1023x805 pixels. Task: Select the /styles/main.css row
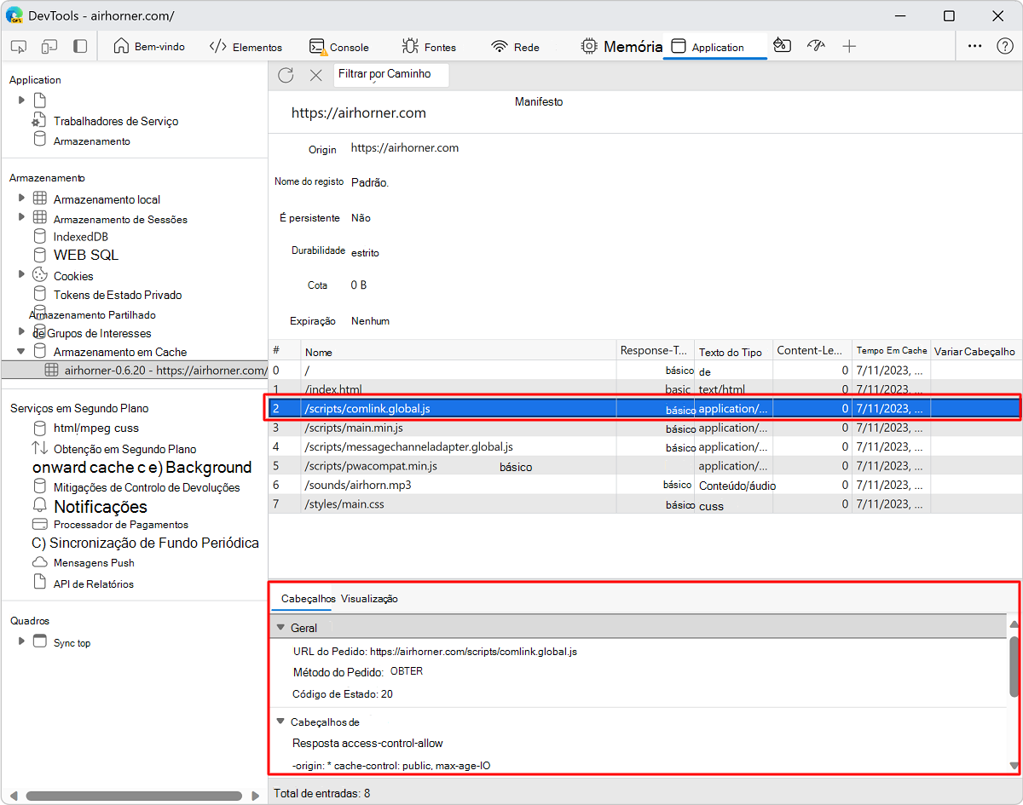(x=644, y=504)
